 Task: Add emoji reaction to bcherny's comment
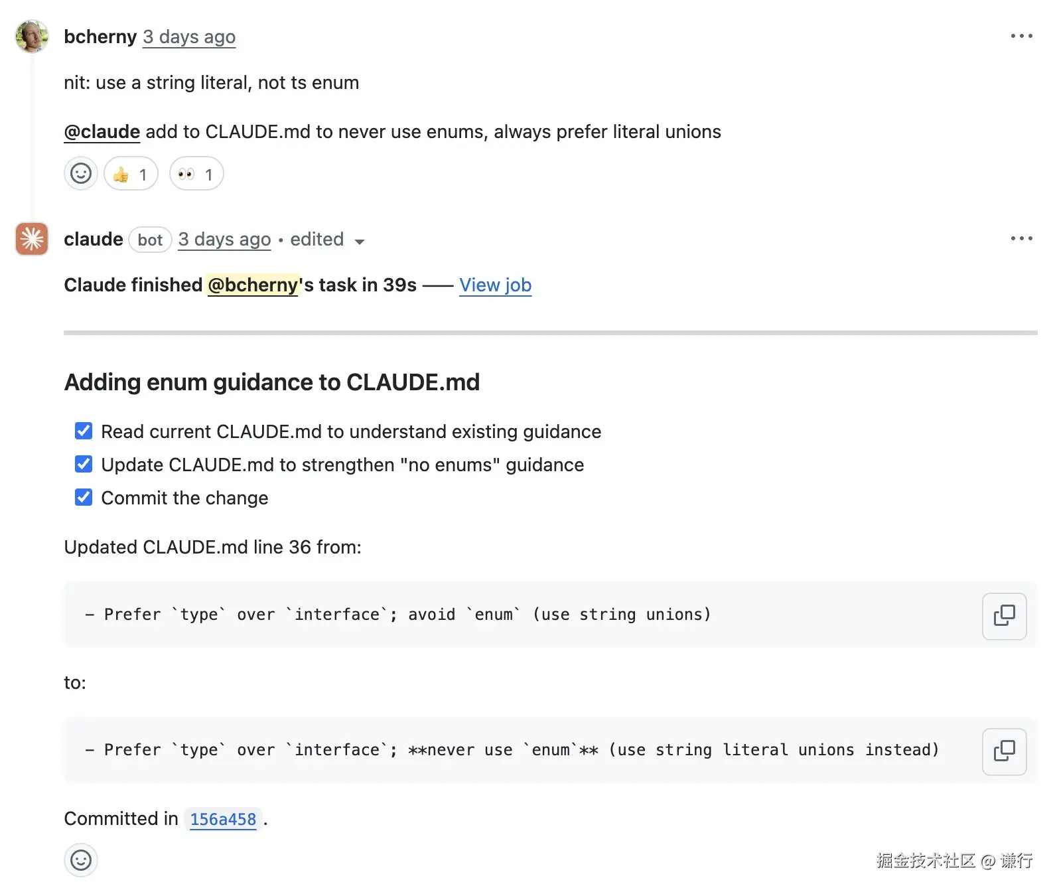81,174
